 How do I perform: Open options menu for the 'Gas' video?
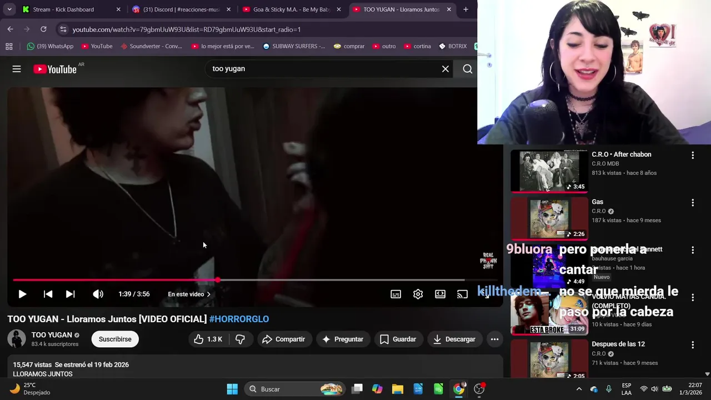693,203
